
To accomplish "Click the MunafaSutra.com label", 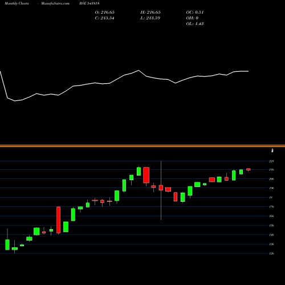I will [55, 3].
